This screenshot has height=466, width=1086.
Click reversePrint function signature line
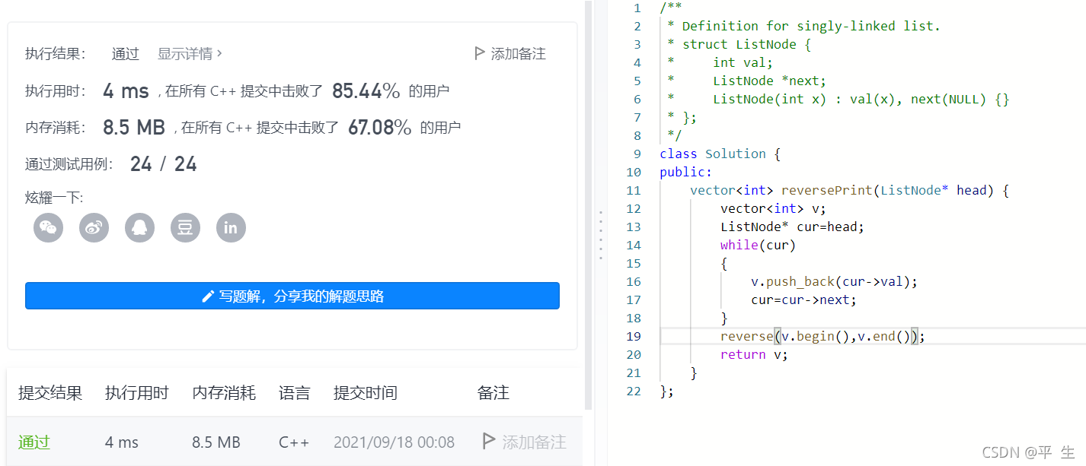pos(849,190)
